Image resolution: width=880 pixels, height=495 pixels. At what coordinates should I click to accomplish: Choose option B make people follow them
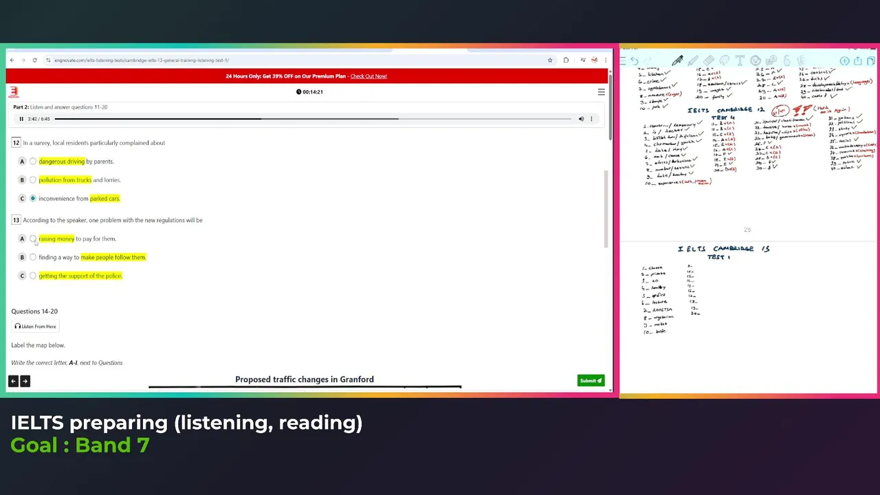click(33, 257)
